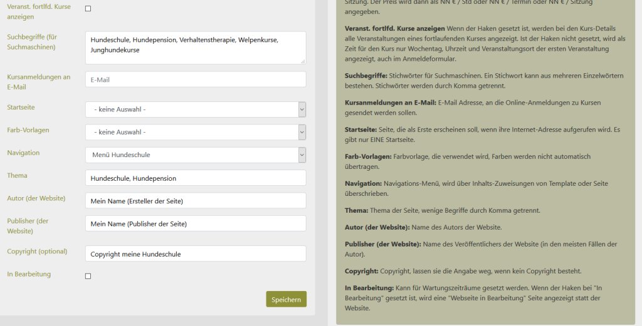Viewport: 642px width, 326px height.
Task: Tick the 'In Bearbeitung' checkbox
Action: 88,276
